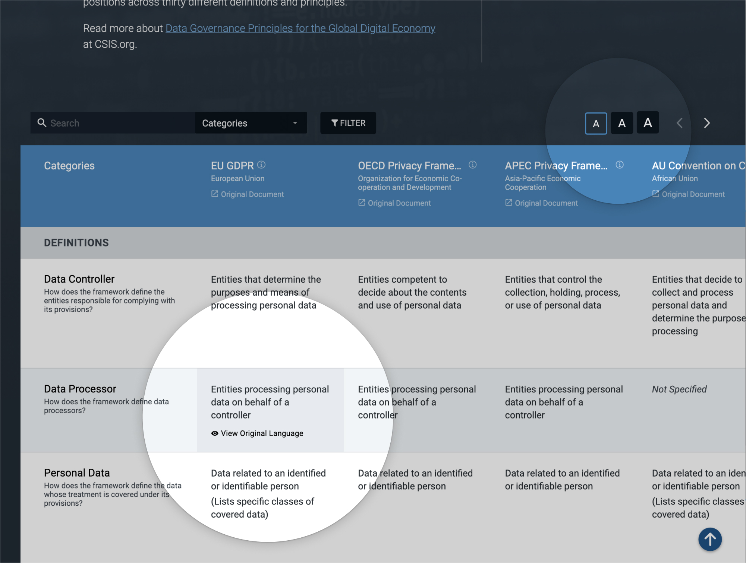The height and width of the screenshot is (563, 746).
Task: Click 'Not Specified' cell in Data Processor row
Action: pyautogui.click(x=679, y=389)
